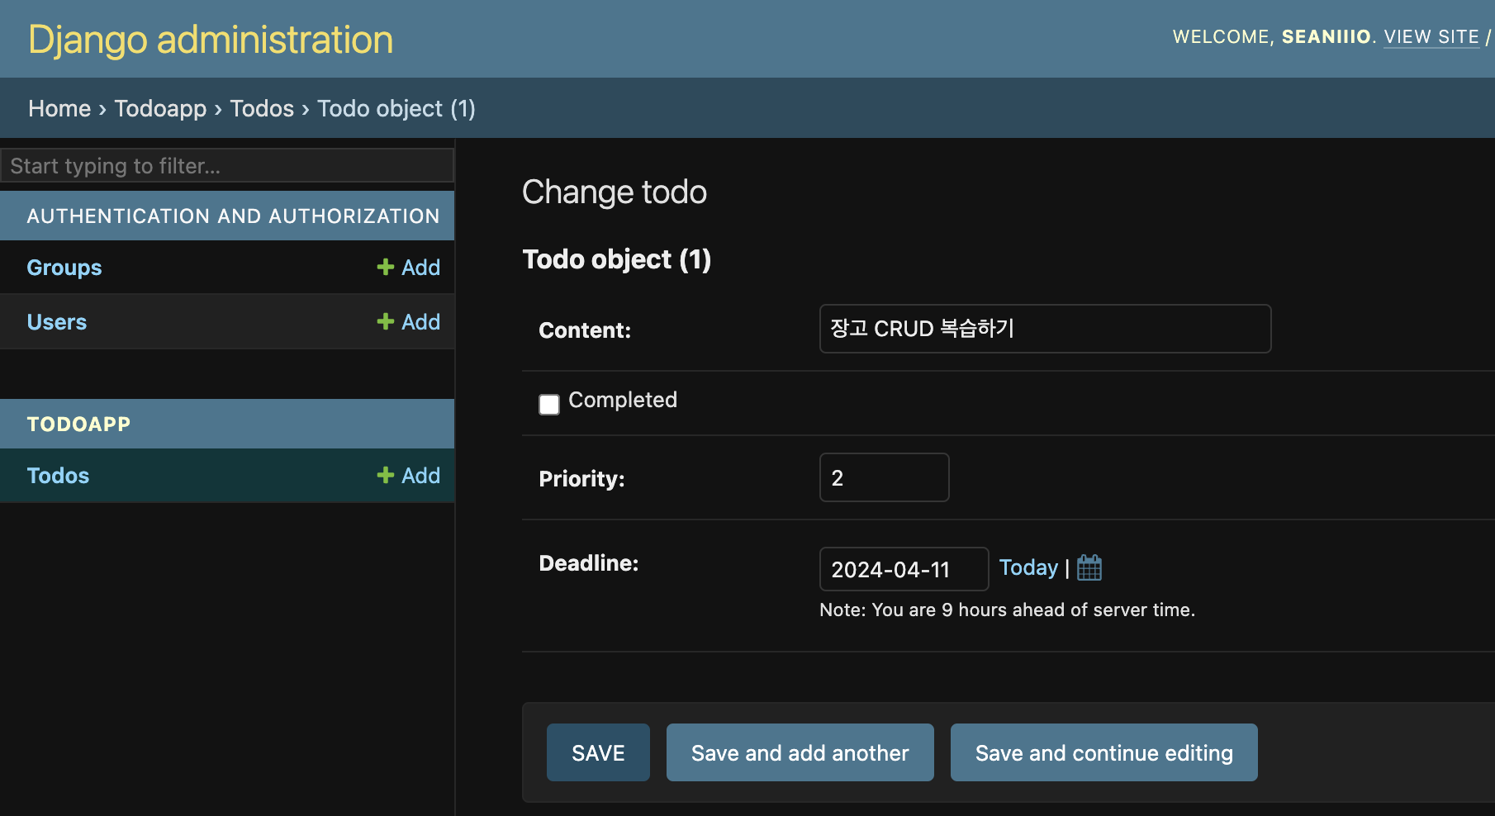
Task: Click the Deadline date field
Action: pyautogui.click(x=903, y=569)
